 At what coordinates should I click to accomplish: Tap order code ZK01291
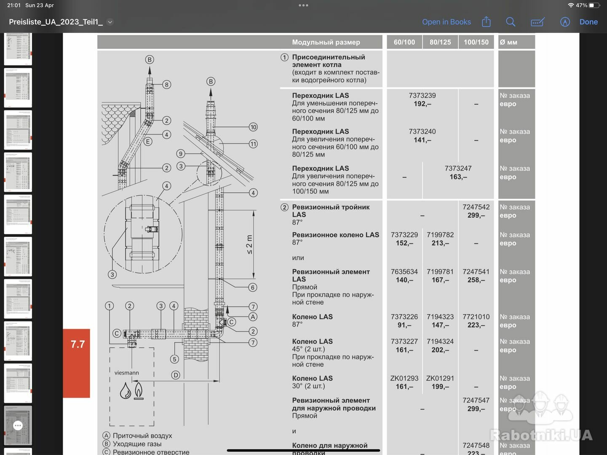(440, 378)
